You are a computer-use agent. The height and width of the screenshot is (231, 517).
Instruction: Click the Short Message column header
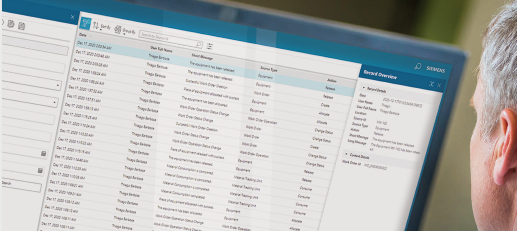[x=202, y=57]
